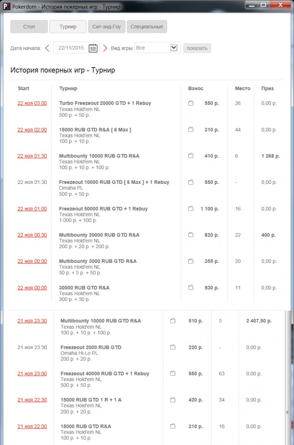Click the date input field 22/11/2015
The image size is (294, 445).
pos(71,48)
